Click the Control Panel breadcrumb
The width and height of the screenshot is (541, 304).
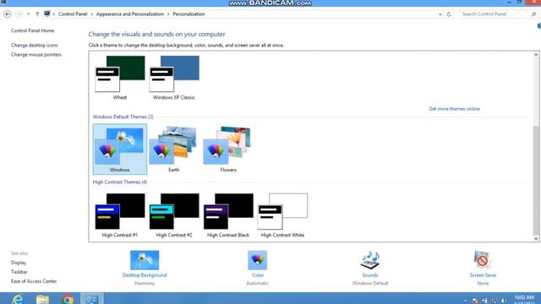coord(73,14)
